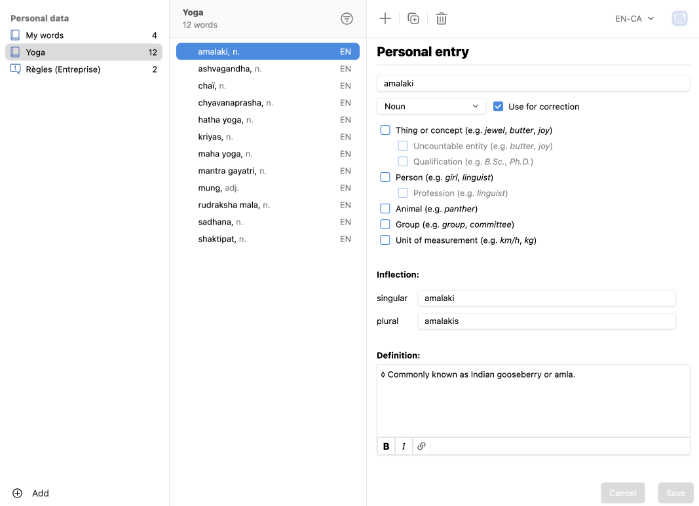Image resolution: width=699 pixels, height=506 pixels.
Task: Insert a link in the definition
Action: [x=421, y=446]
